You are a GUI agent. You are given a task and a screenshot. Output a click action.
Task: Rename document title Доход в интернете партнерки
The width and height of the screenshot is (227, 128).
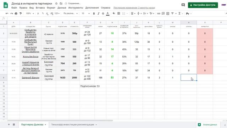tap(32, 3)
